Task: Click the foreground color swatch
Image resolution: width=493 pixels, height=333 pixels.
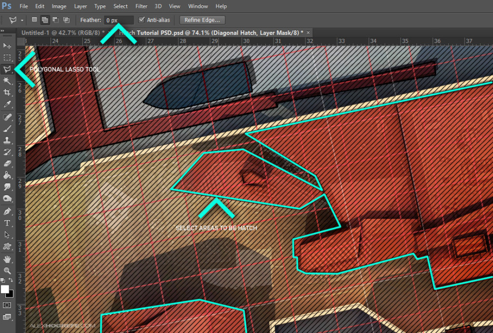Action: (5, 289)
